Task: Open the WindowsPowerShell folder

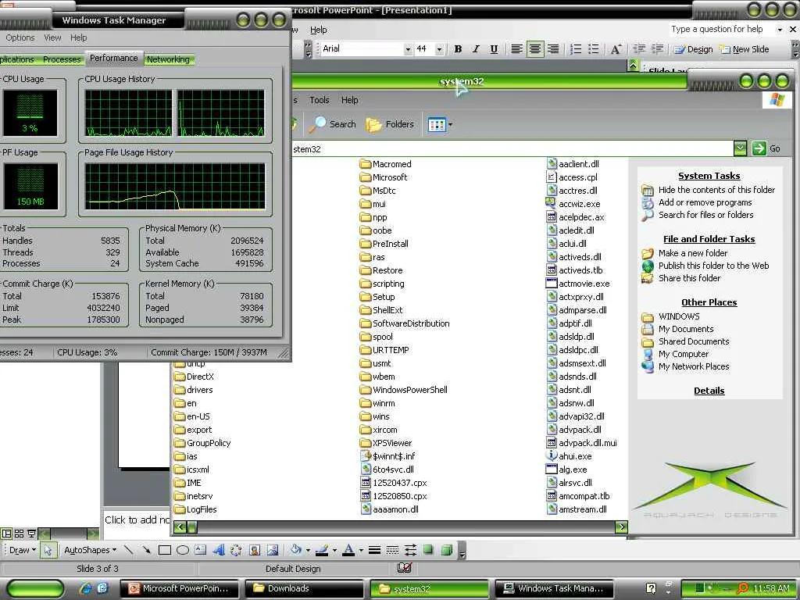Action: (409, 390)
